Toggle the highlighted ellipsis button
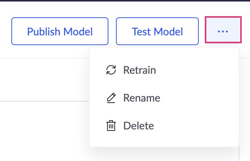Screen dimensions: 250x161 pos(223,32)
